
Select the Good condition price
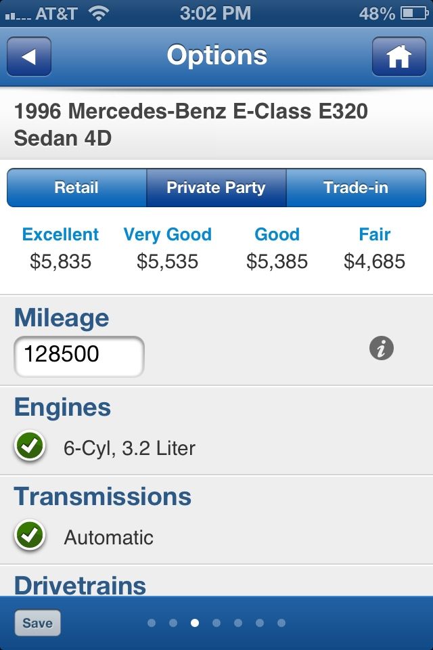277,248
